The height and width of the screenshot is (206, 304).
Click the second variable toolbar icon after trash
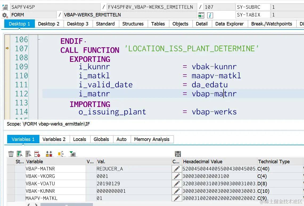point(20,154)
